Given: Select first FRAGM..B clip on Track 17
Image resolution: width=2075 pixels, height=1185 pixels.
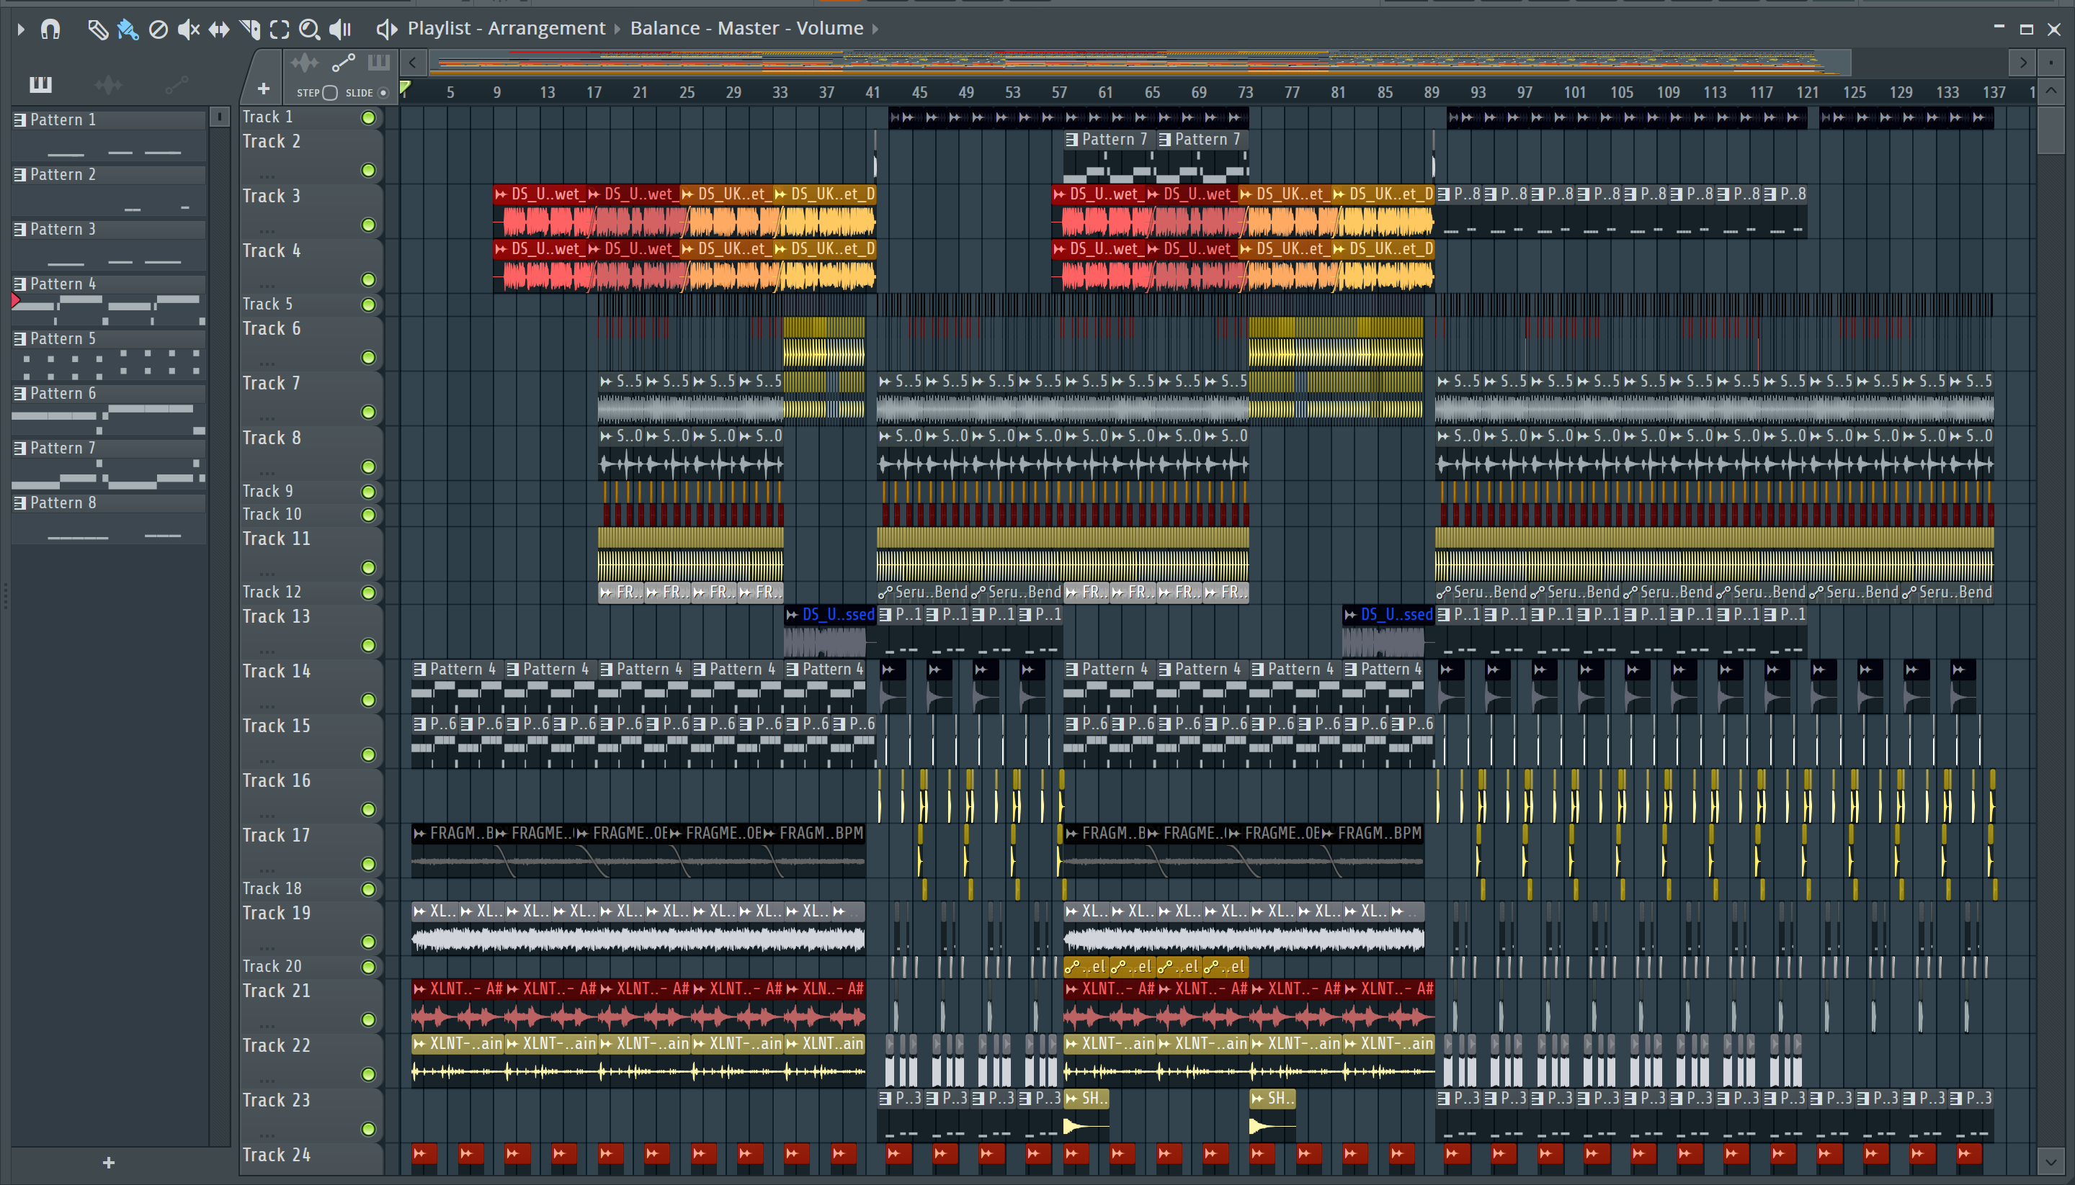Looking at the screenshot, I should click(452, 851).
